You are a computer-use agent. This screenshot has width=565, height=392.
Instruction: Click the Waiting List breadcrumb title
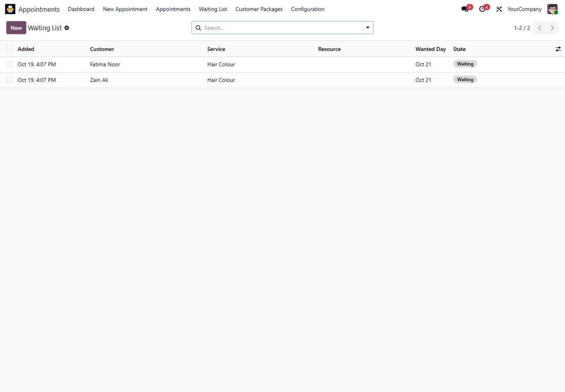coord(45,28)
